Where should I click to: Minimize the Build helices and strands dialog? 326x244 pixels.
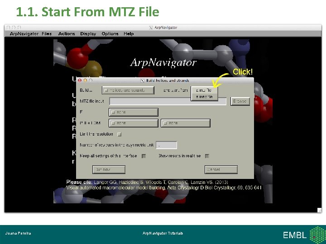click(x=85, y=80)
